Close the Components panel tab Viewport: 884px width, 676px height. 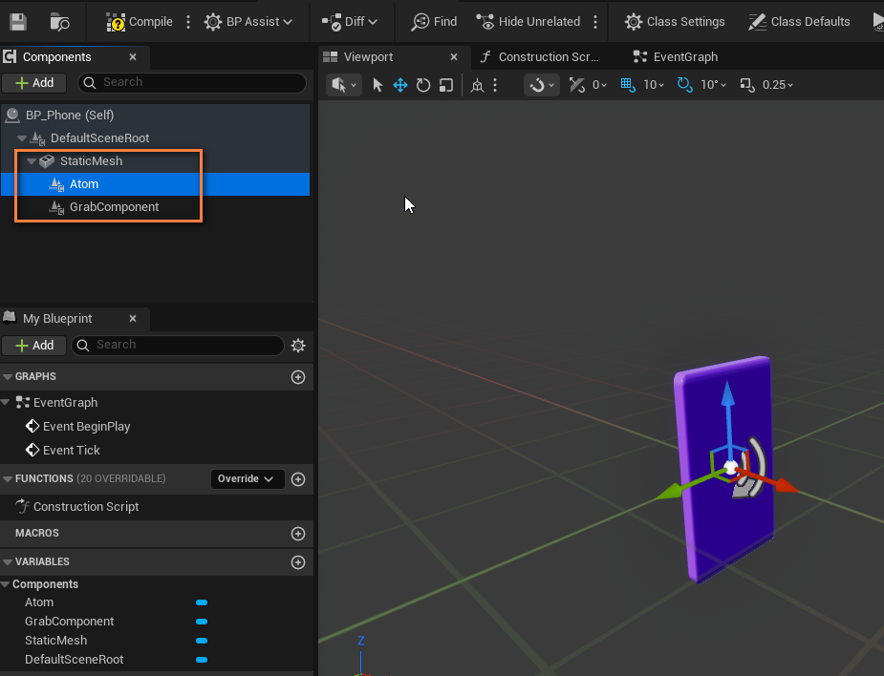tap(133, 57)
